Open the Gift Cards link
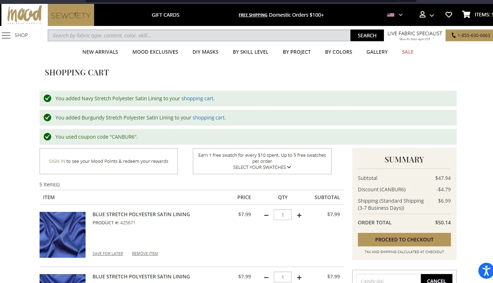The height and width of the screenshot is (283, 493). point(165,15)
